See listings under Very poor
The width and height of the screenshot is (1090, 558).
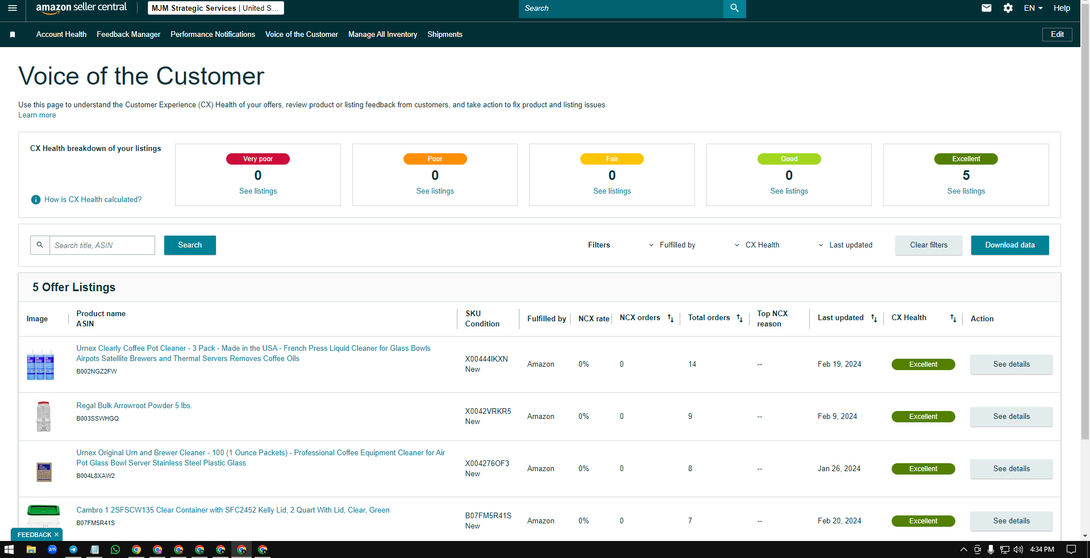[258, 191]
